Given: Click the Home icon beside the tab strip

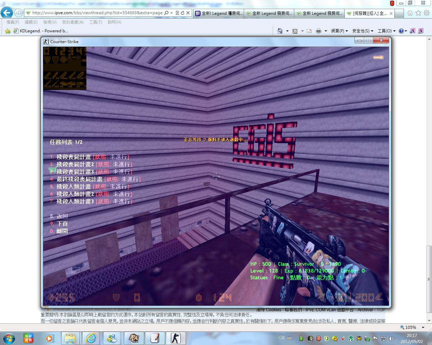Looking at the screenshot, I should pos(410,13).
